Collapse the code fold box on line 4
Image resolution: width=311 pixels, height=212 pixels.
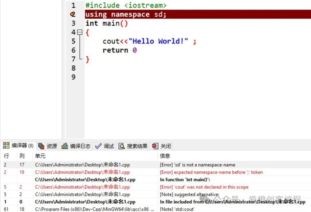[x=80, y=32]
